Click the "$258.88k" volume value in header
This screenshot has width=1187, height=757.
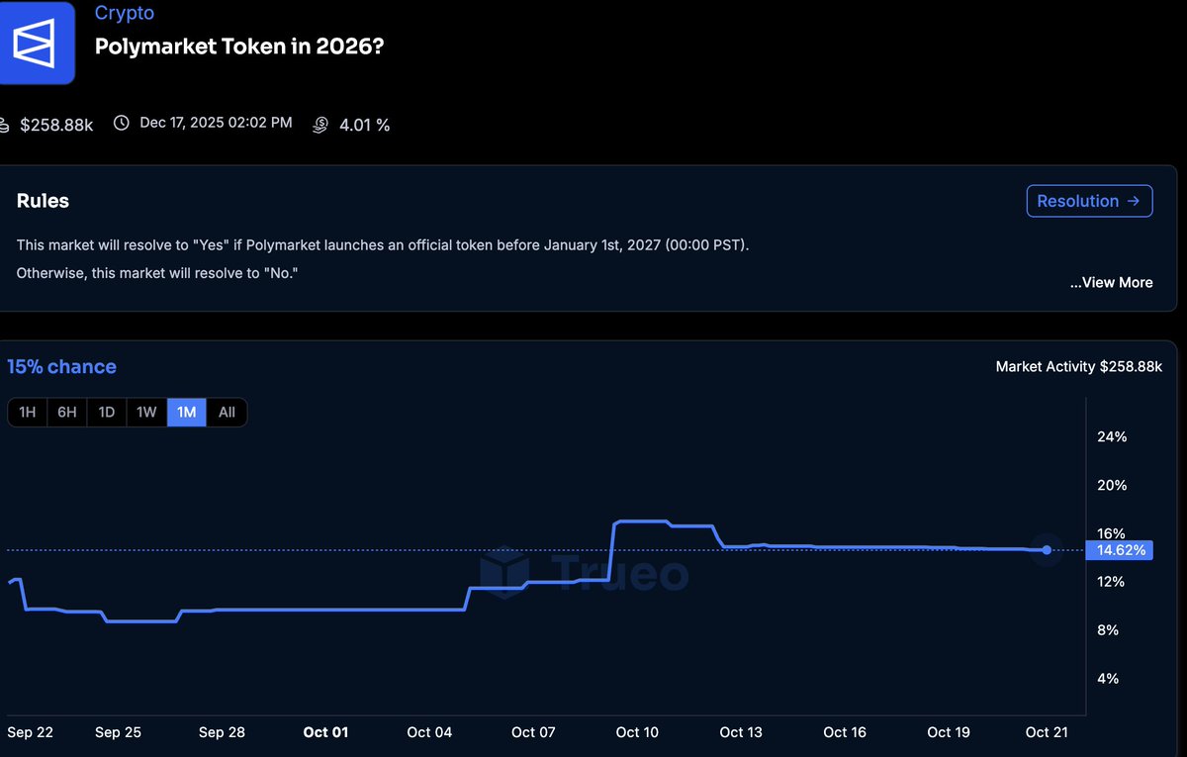pos(56,125)
